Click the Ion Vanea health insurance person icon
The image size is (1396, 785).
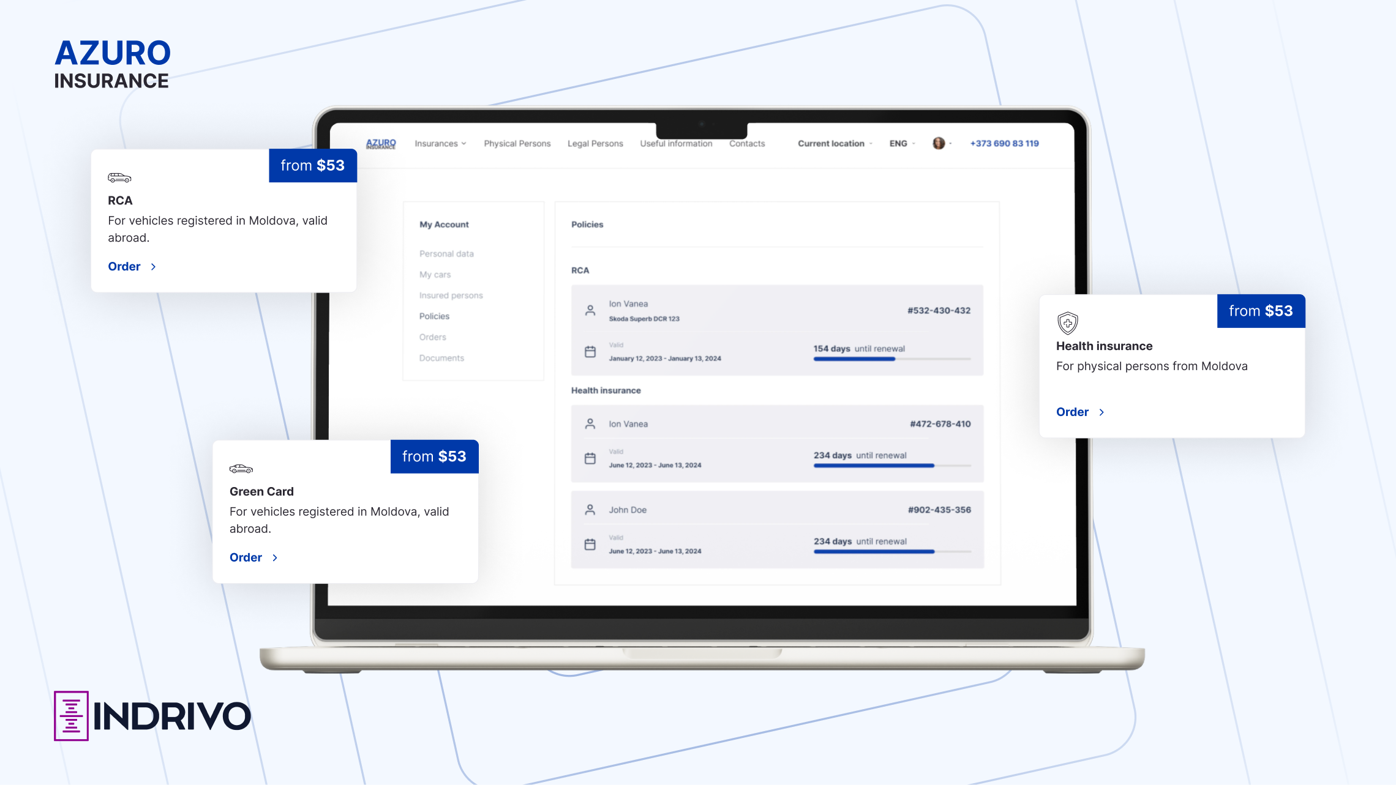point(588,423)
